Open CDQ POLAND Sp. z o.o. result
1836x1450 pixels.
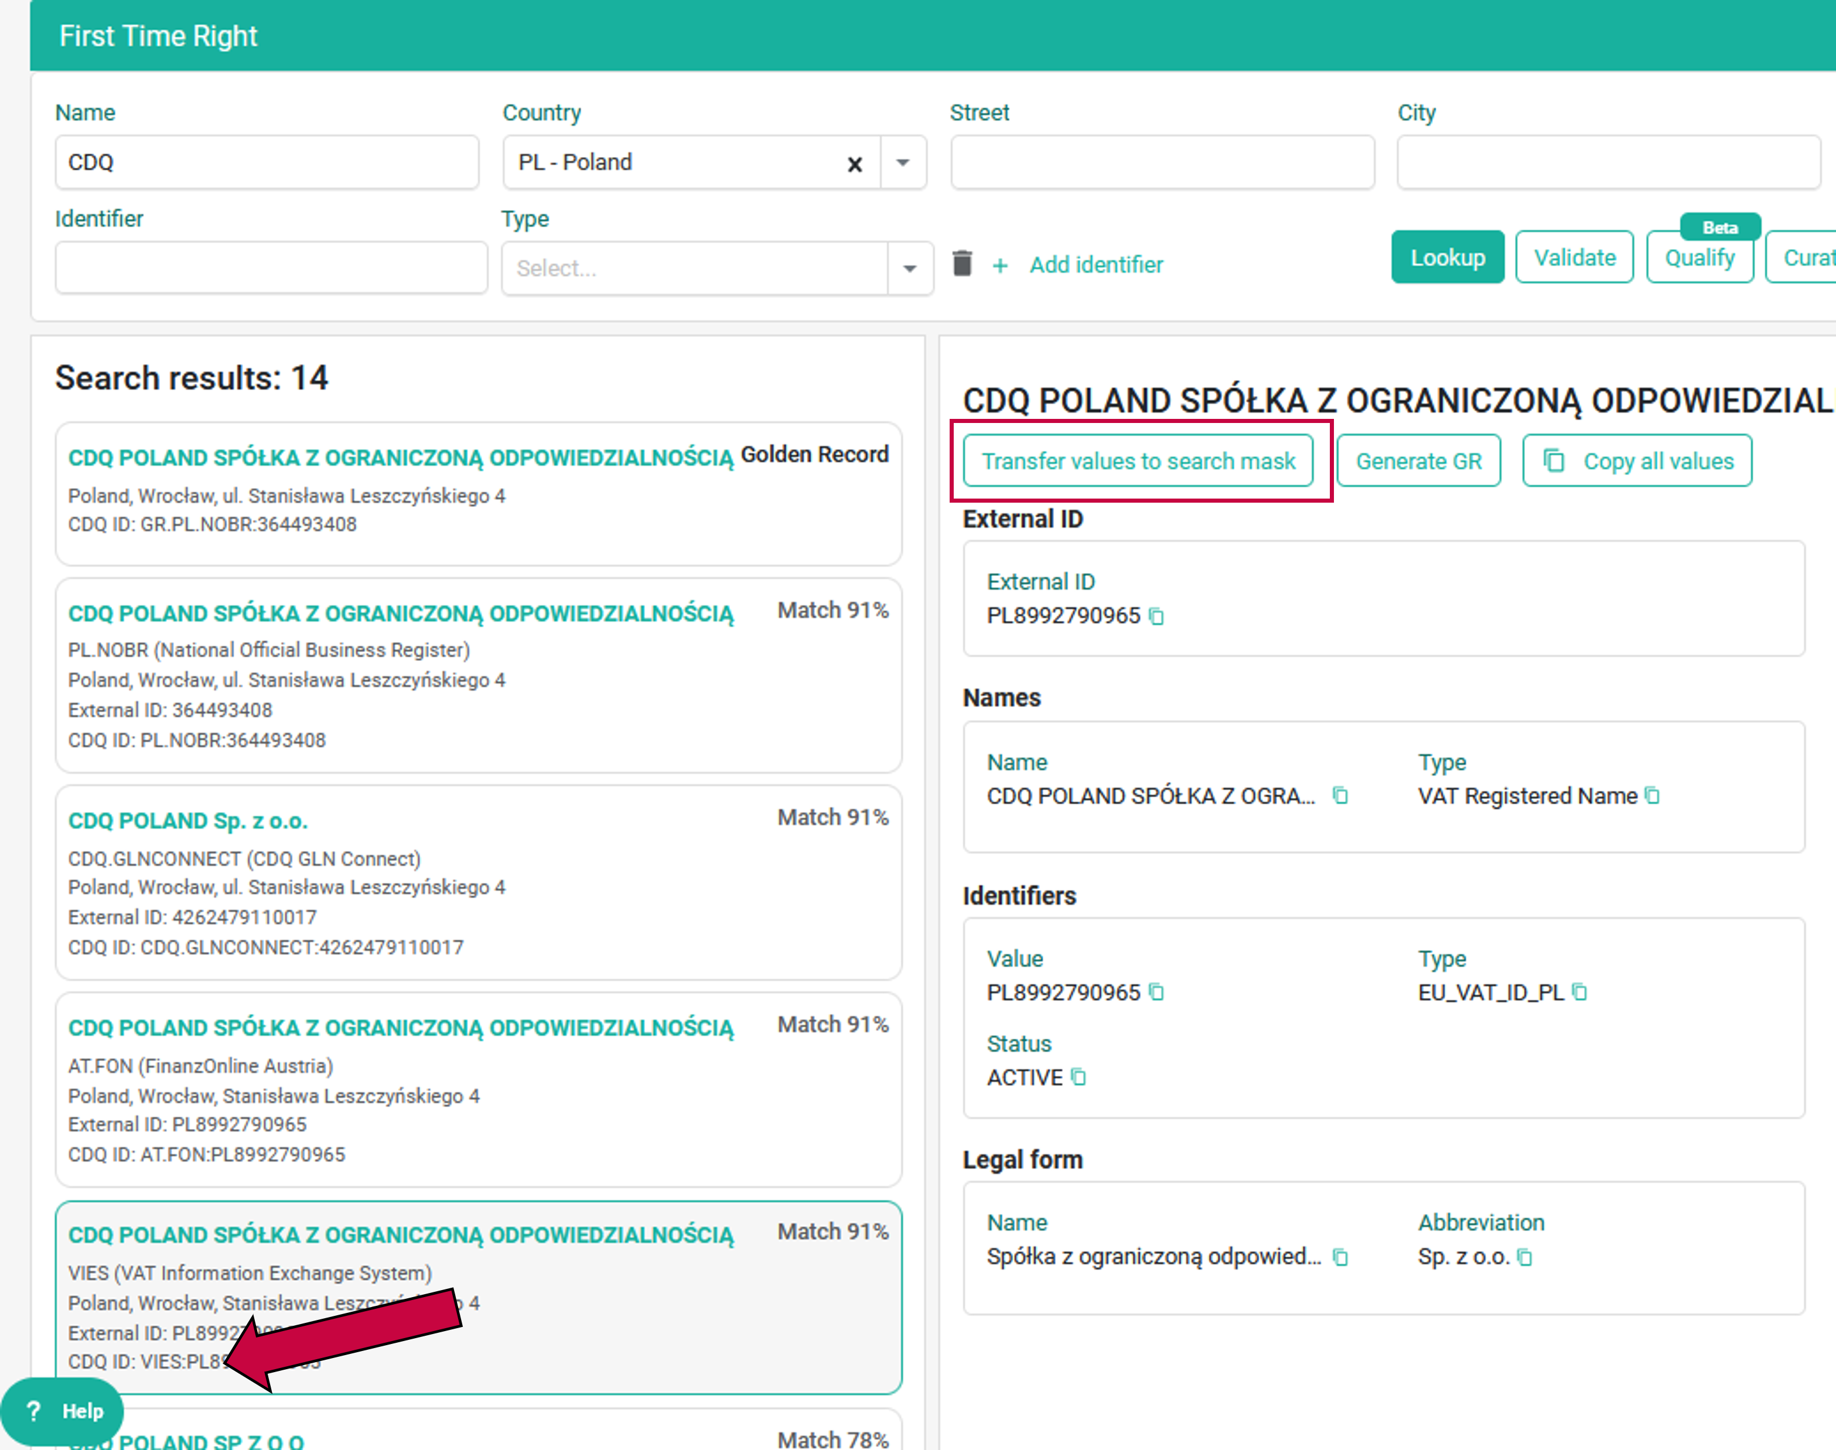pos(479,883)
